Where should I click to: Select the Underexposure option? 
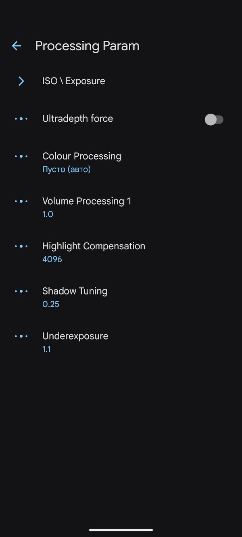tap(75, 336)
